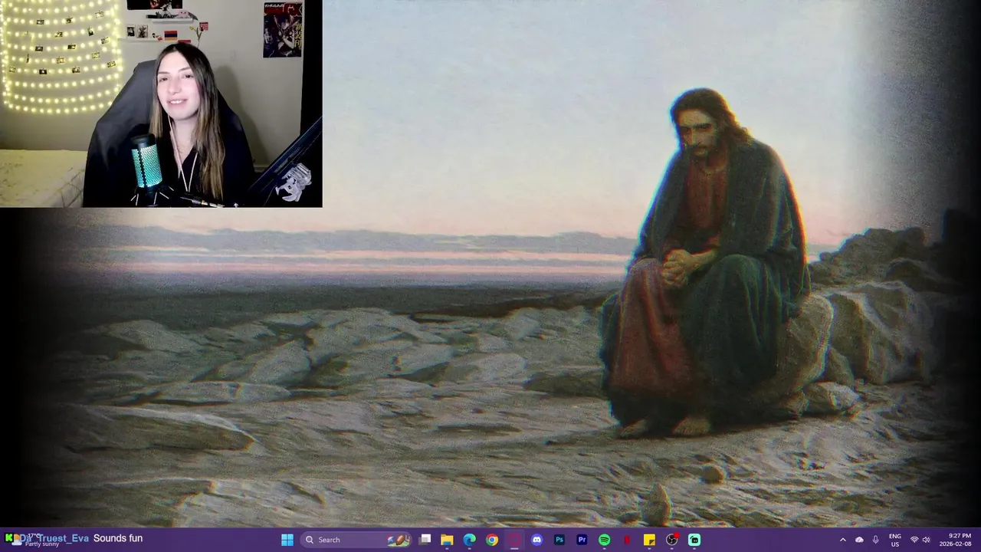981x552 pixels.
Task: Launch Microsoft Edge from taskbar
Action: pos(469,540)
